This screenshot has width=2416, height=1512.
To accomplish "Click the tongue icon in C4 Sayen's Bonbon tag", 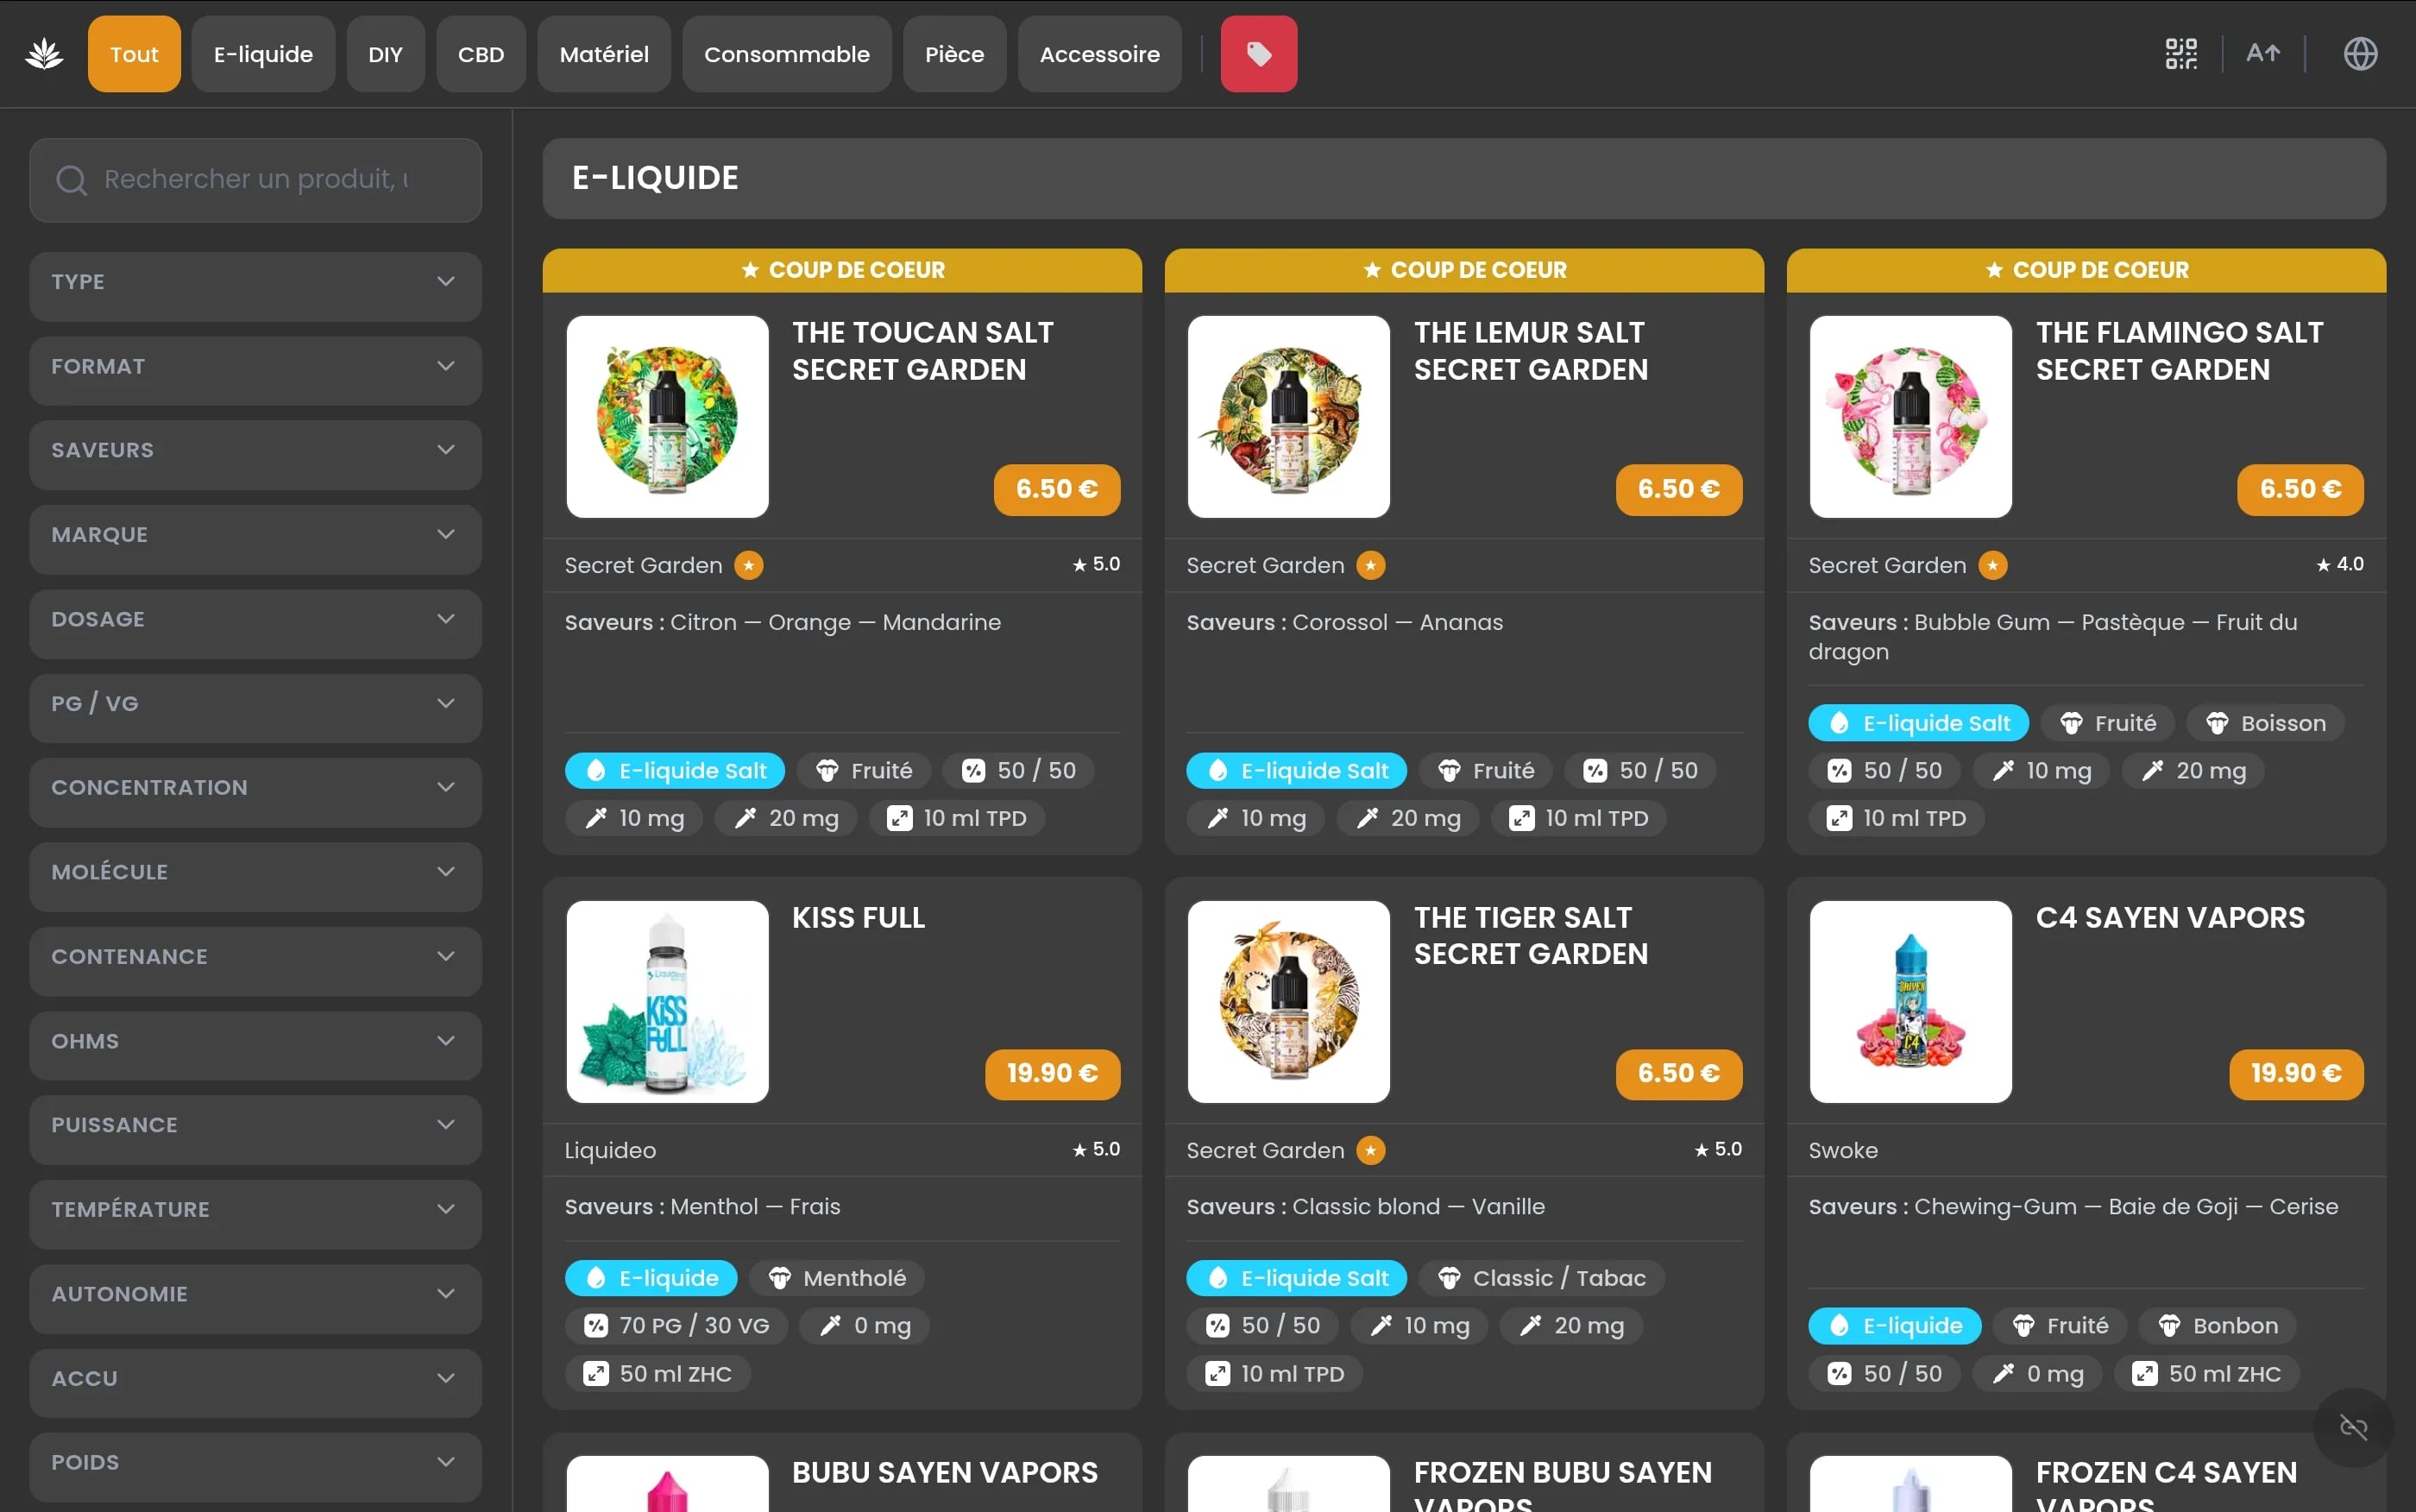I will pos(2169,1326).
